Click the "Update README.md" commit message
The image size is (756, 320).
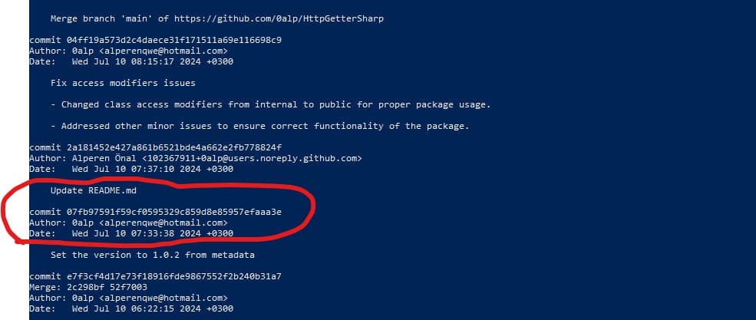(94, 190)
